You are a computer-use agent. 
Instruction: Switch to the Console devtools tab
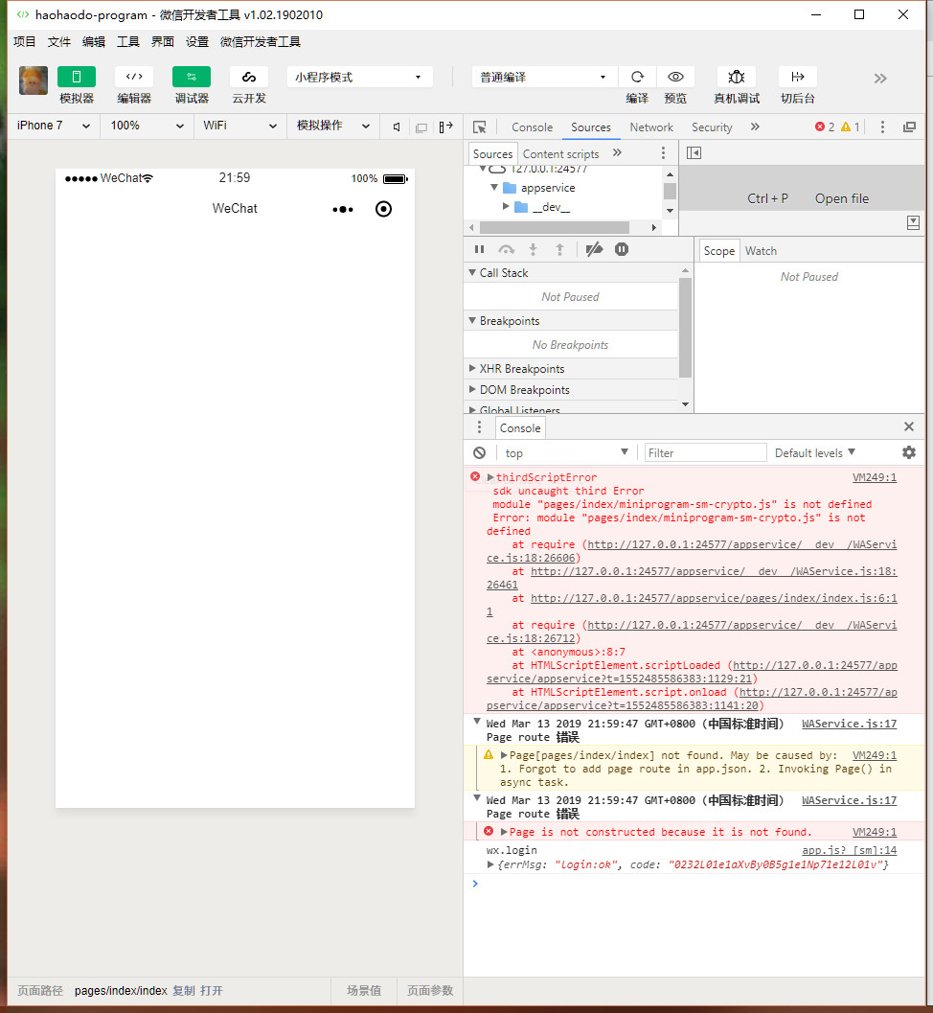(x=532, y=127)
